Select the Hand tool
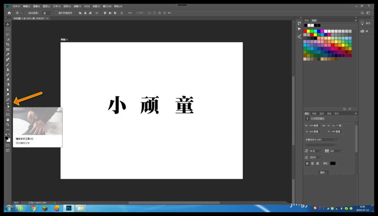 point(8,120)
